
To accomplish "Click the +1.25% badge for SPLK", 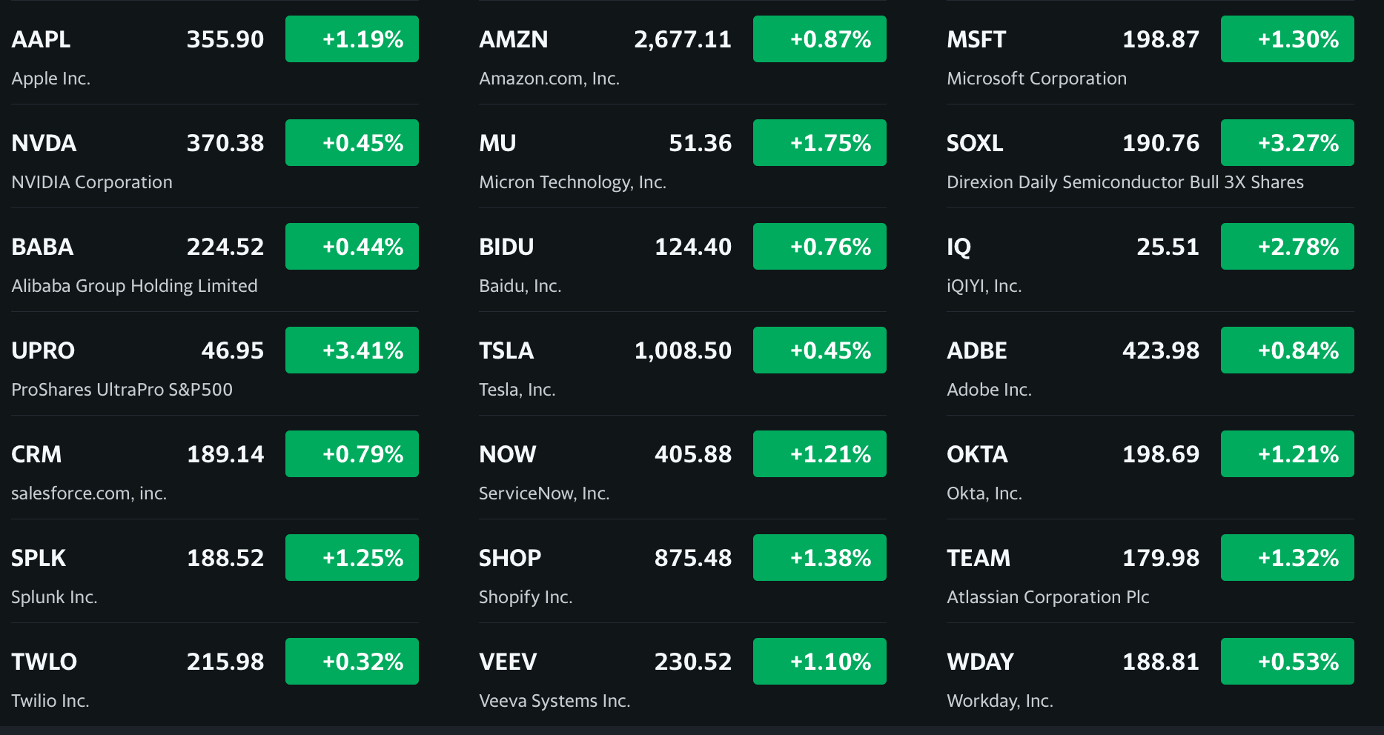I will pyautogui.click(x=351, y=558).
